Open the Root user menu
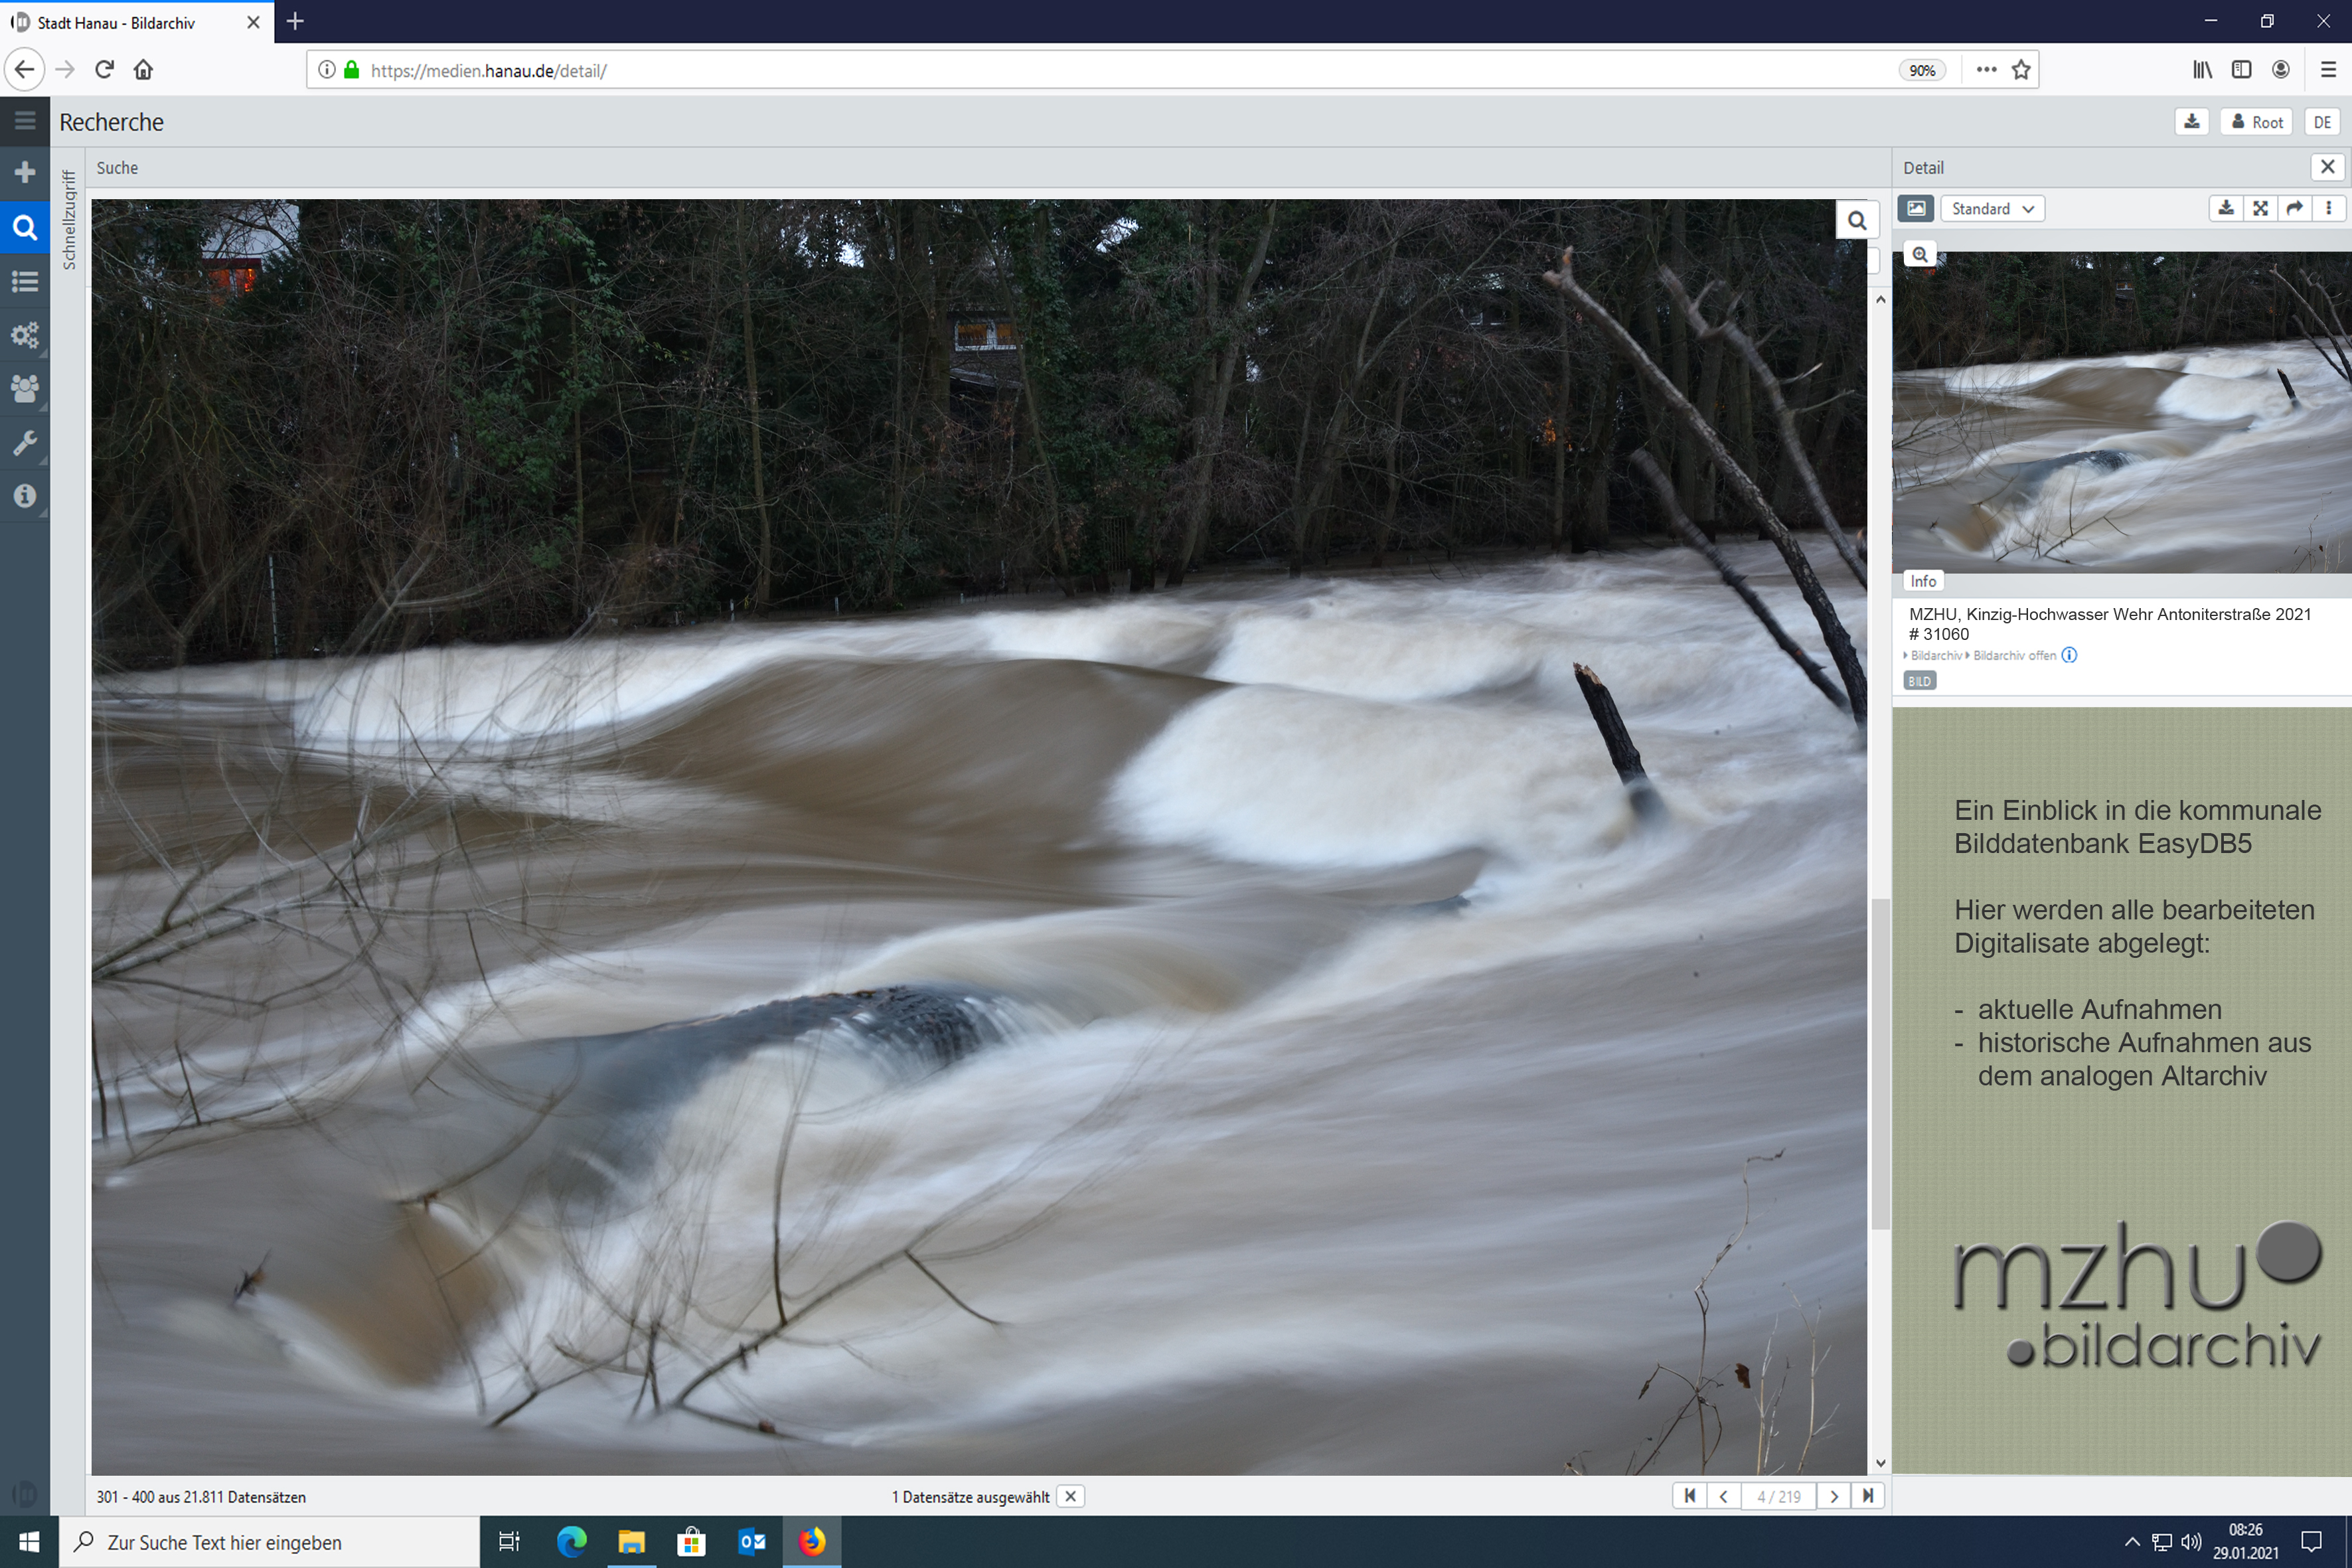This screenshot has width=2352, height=1568. 2257,122
